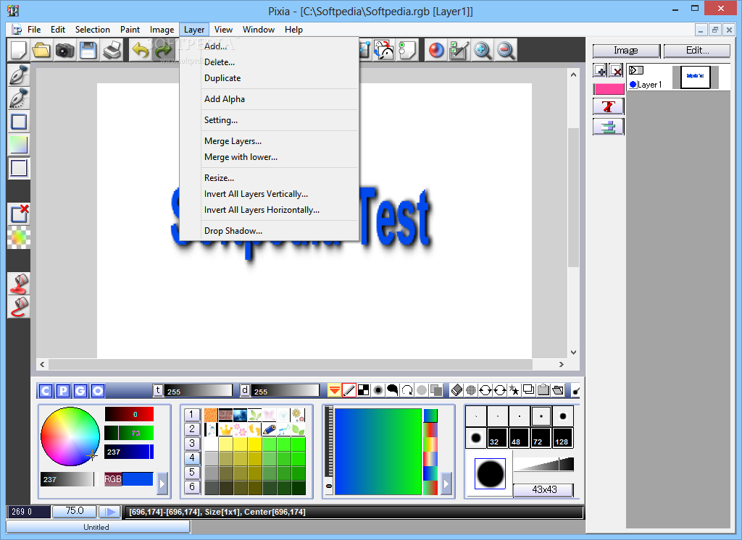Click the lower red paint bucket icon
742x540 pixels.
(19, 307)
